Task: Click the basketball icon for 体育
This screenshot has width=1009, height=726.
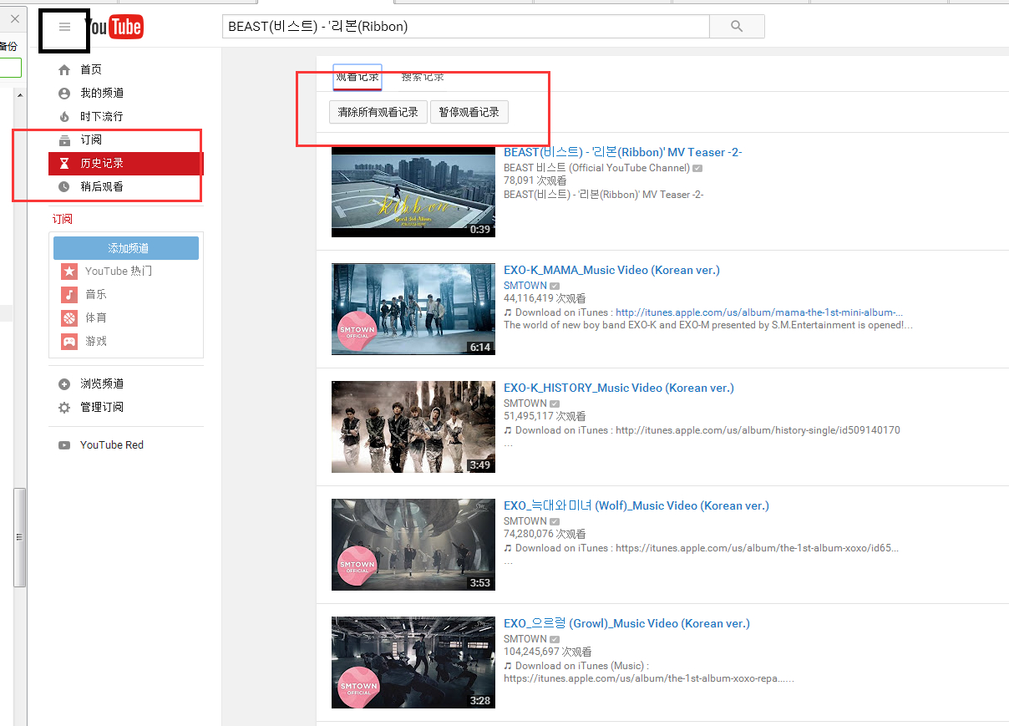Action: (x=69, y=318)
